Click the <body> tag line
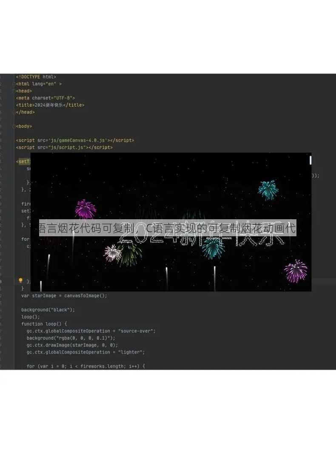 tap(24, 126)
